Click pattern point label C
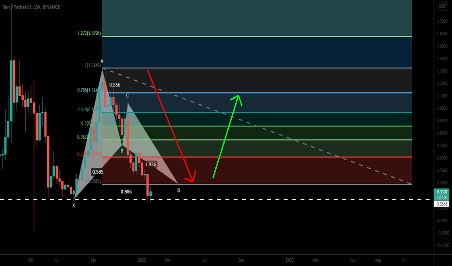 [128, 96]
